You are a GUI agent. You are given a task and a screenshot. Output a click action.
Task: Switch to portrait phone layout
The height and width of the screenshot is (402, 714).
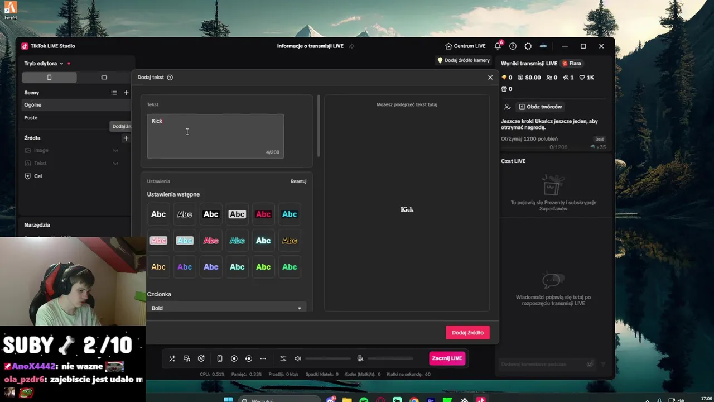[49, 77]
